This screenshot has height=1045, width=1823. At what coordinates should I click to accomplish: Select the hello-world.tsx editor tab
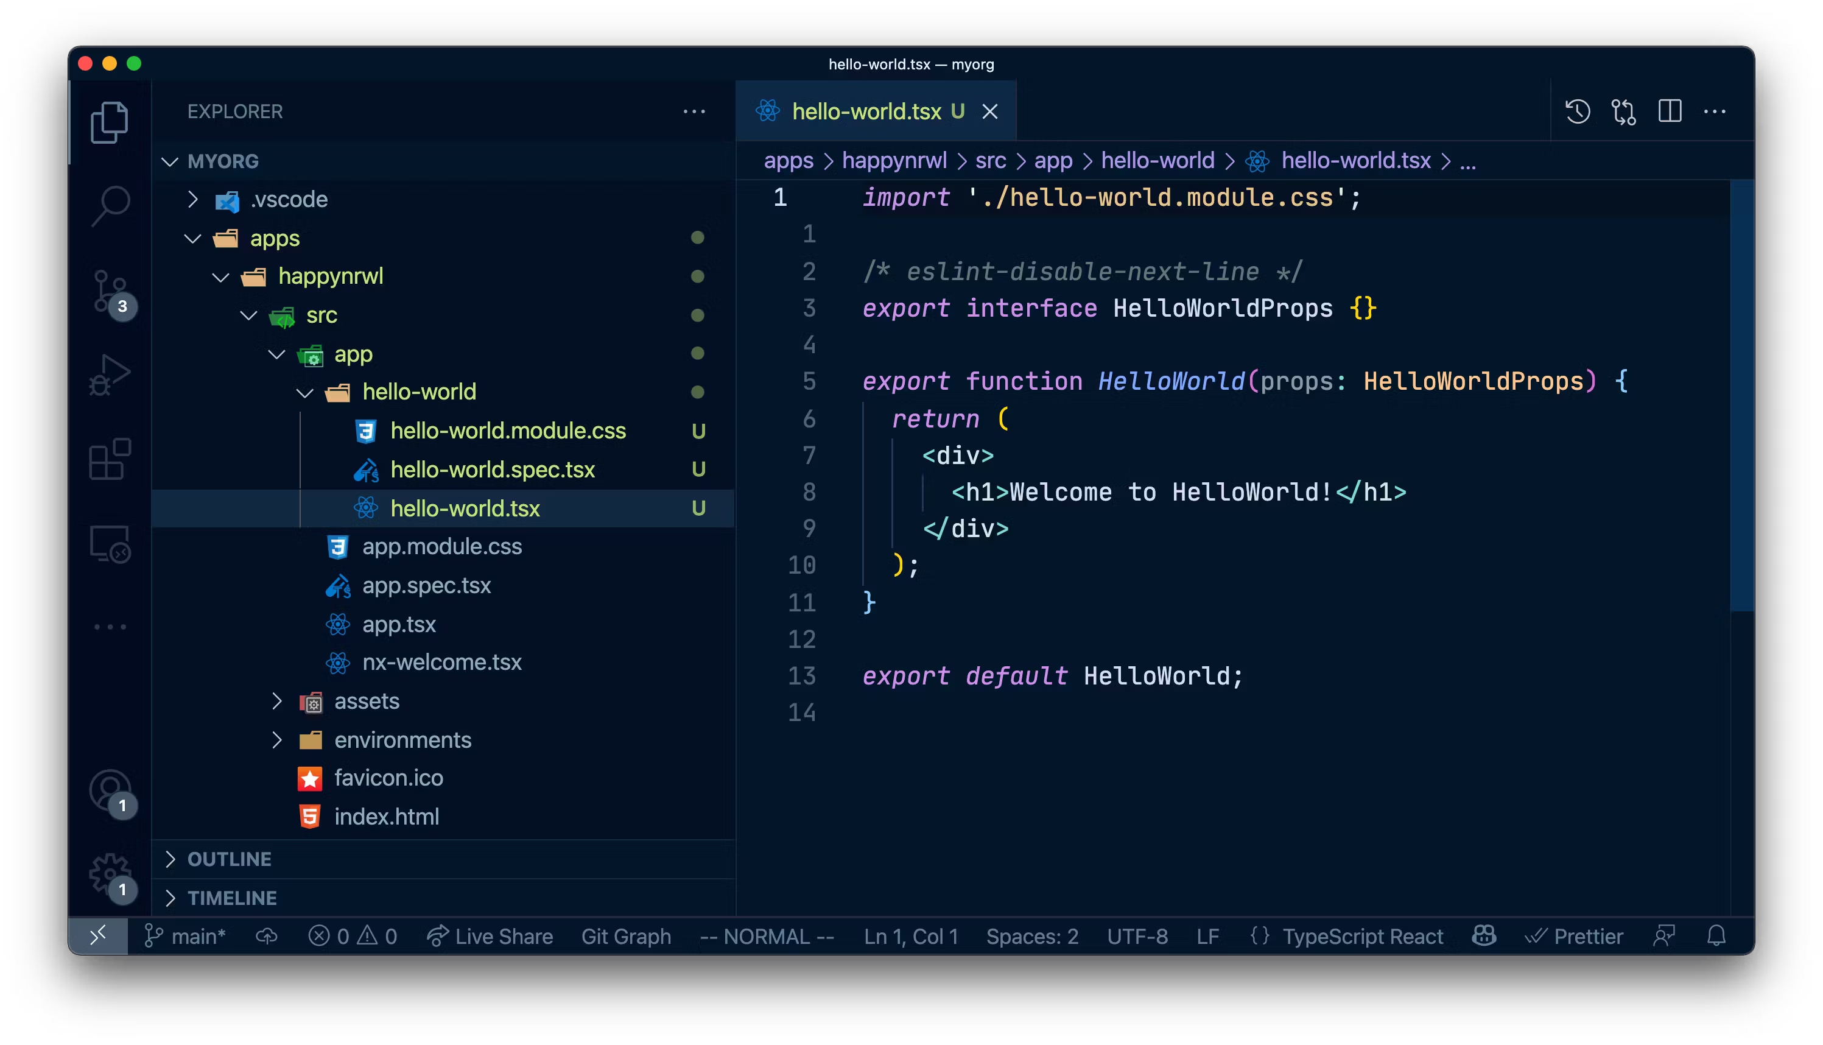(x=866, y=111)
